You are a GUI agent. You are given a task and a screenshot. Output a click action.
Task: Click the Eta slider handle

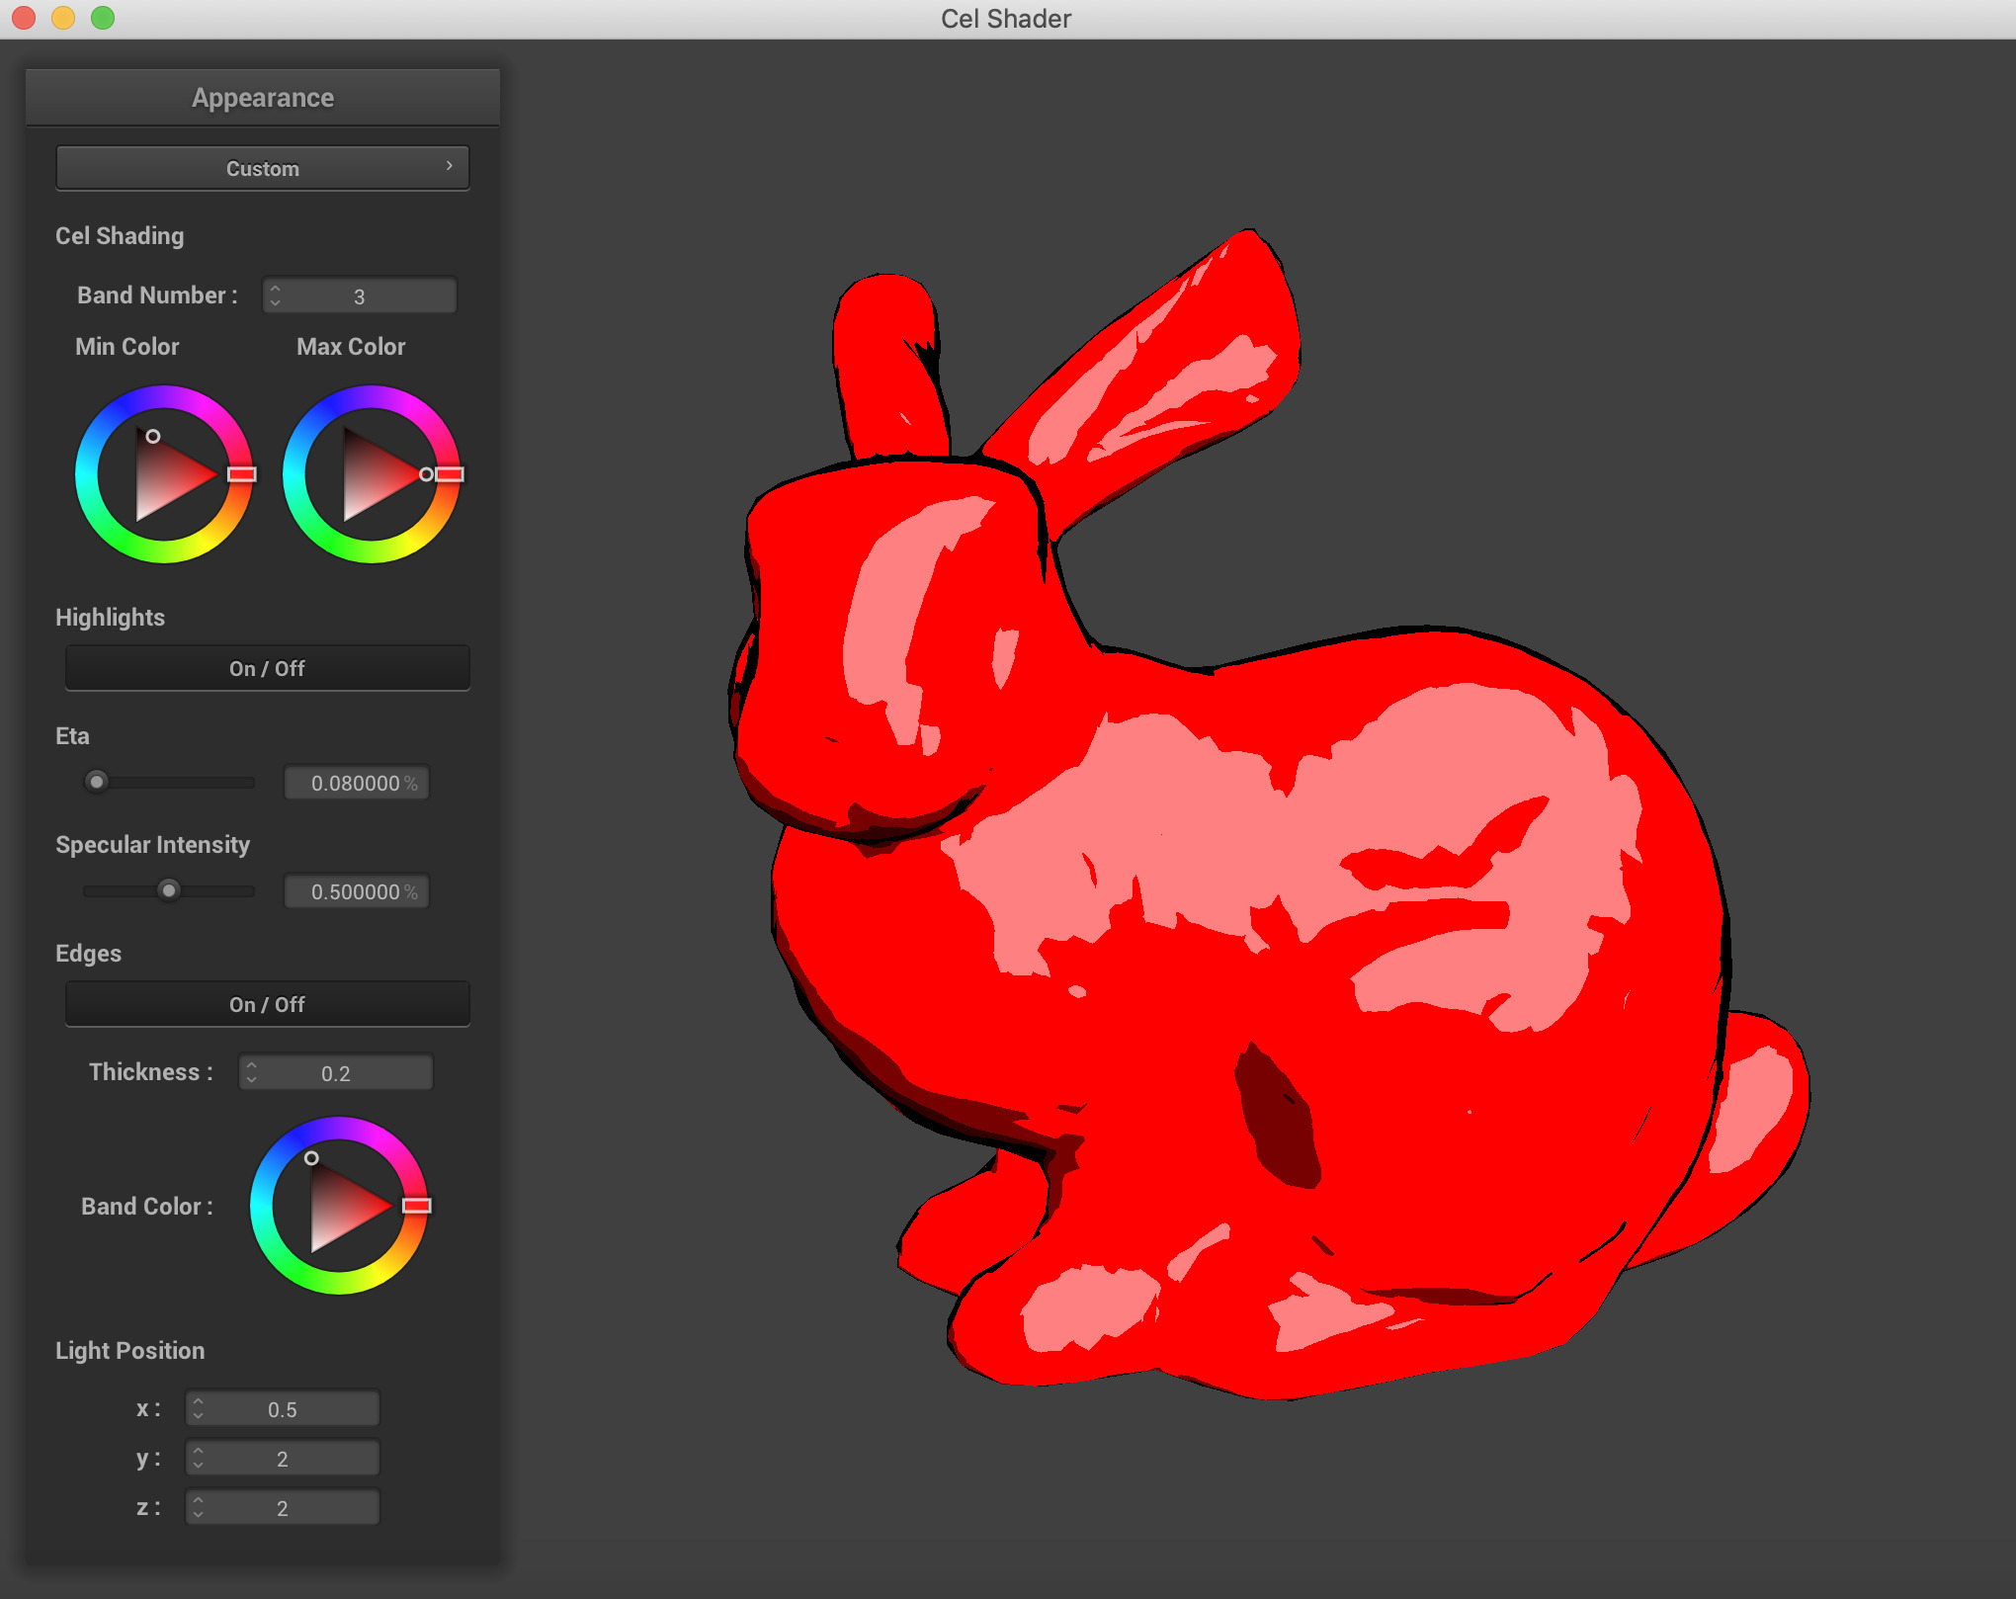click(97, 782)
